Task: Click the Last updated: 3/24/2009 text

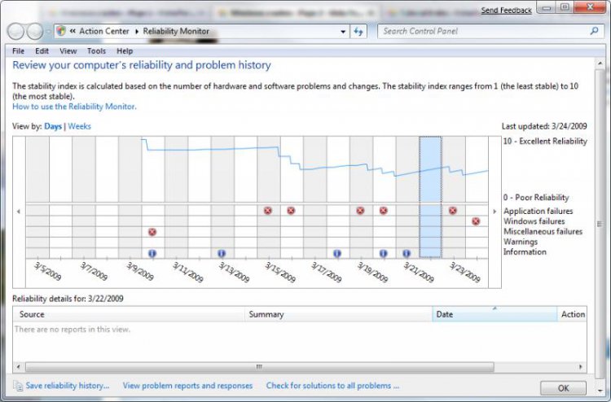Action: pyautogui.click(x=544, y=126)
